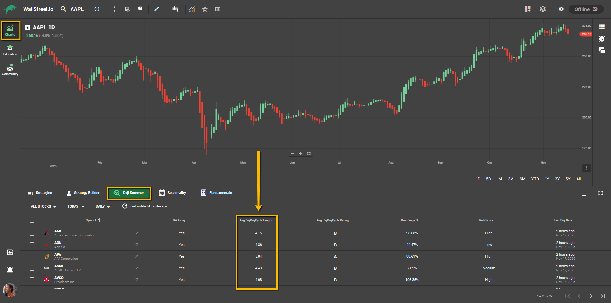Click the refresh icon next to Last updated
The height and width of the screenshot is (303, 611).
click(125, 206)
